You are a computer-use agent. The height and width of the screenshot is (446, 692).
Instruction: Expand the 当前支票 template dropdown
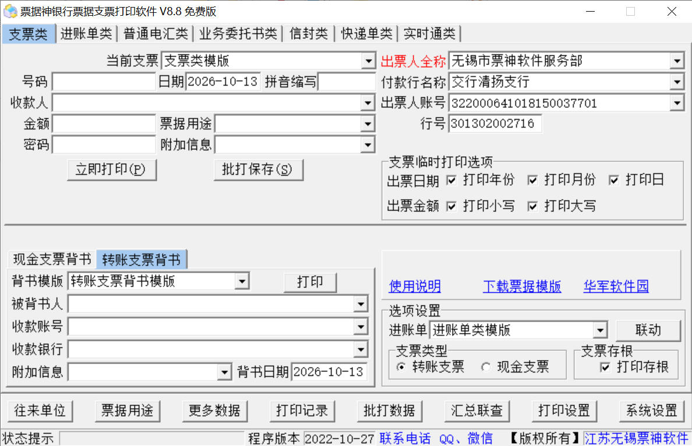pos(368,61)
